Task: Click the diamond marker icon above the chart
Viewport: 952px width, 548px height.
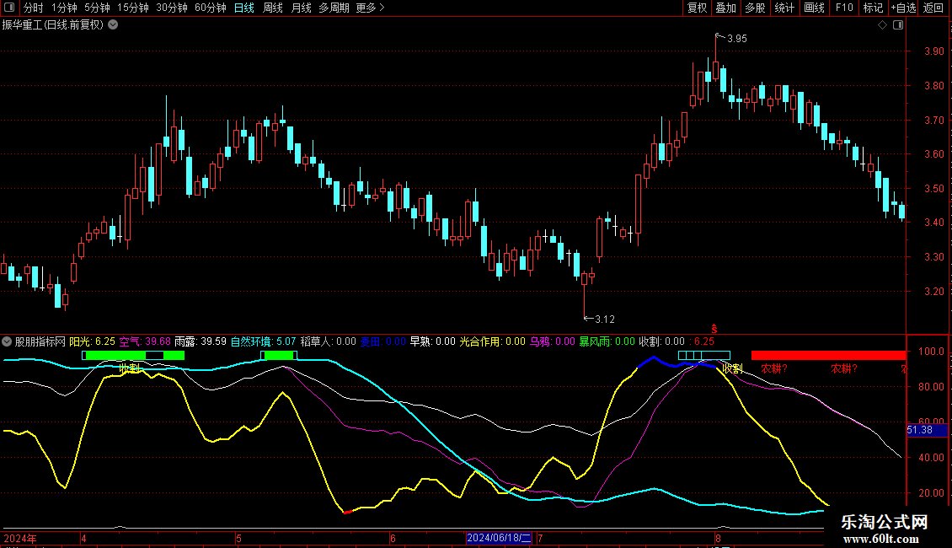Action: [882, 25]
